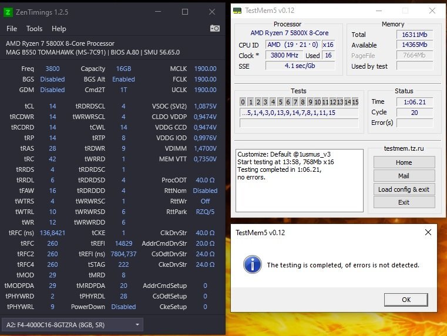
Task: Click the BGS Alt value Enabled
Action: 123,79
